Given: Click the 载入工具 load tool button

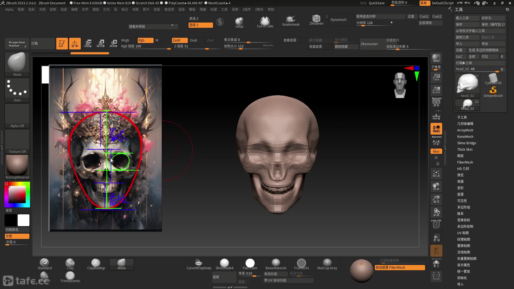Looking at the screenshot, I should point(467,18).
